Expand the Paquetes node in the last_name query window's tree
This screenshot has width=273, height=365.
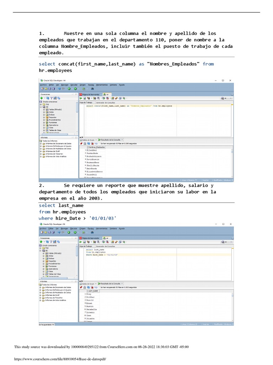43,261
